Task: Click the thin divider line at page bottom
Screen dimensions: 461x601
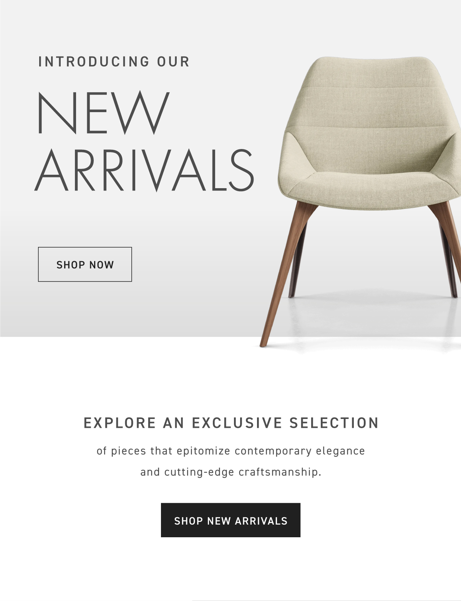Action: click(x=327, y=600)
